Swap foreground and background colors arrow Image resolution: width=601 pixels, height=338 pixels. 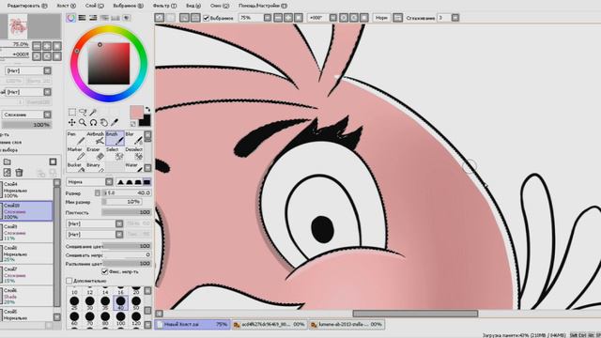point(148,109)
